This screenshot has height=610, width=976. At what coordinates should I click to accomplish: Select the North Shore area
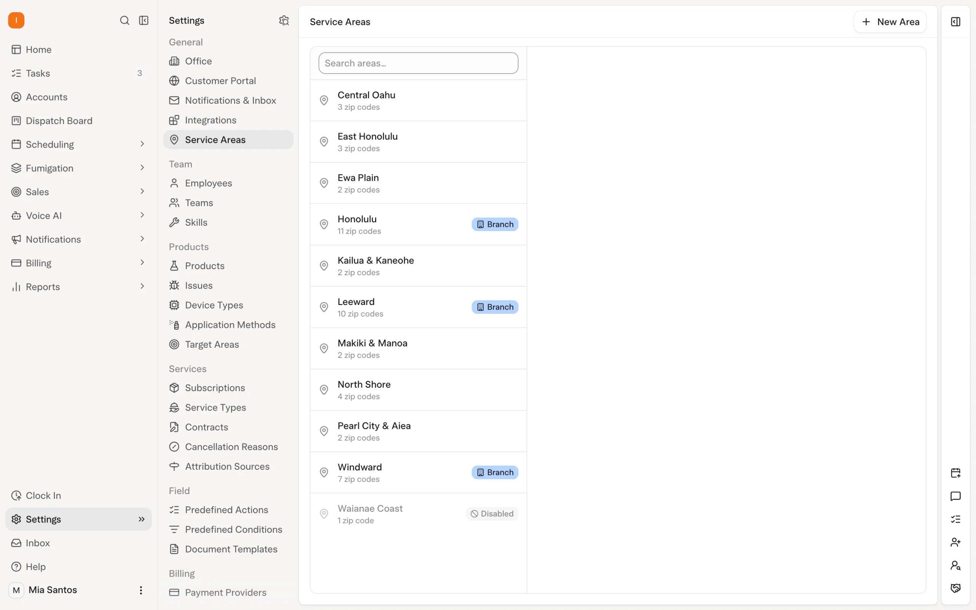(418, 390)
